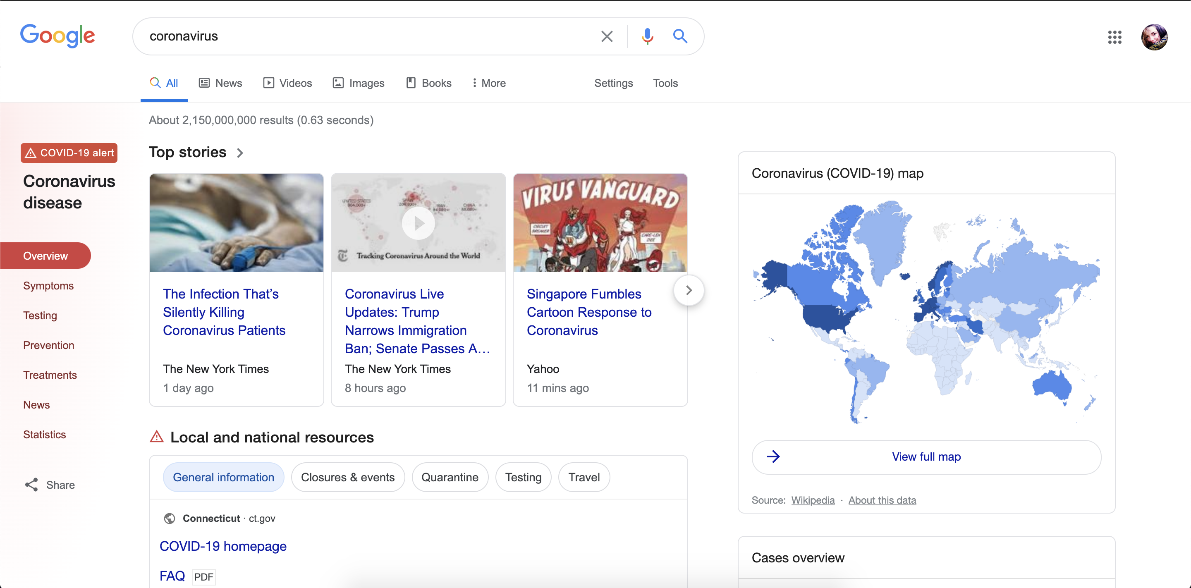1191x588 pixels.
Task: Click the Google logo
Action: 57,36
